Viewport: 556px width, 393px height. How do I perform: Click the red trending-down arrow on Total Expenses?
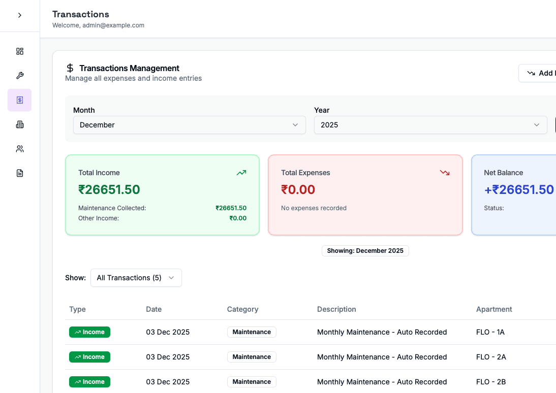(445, 173)
